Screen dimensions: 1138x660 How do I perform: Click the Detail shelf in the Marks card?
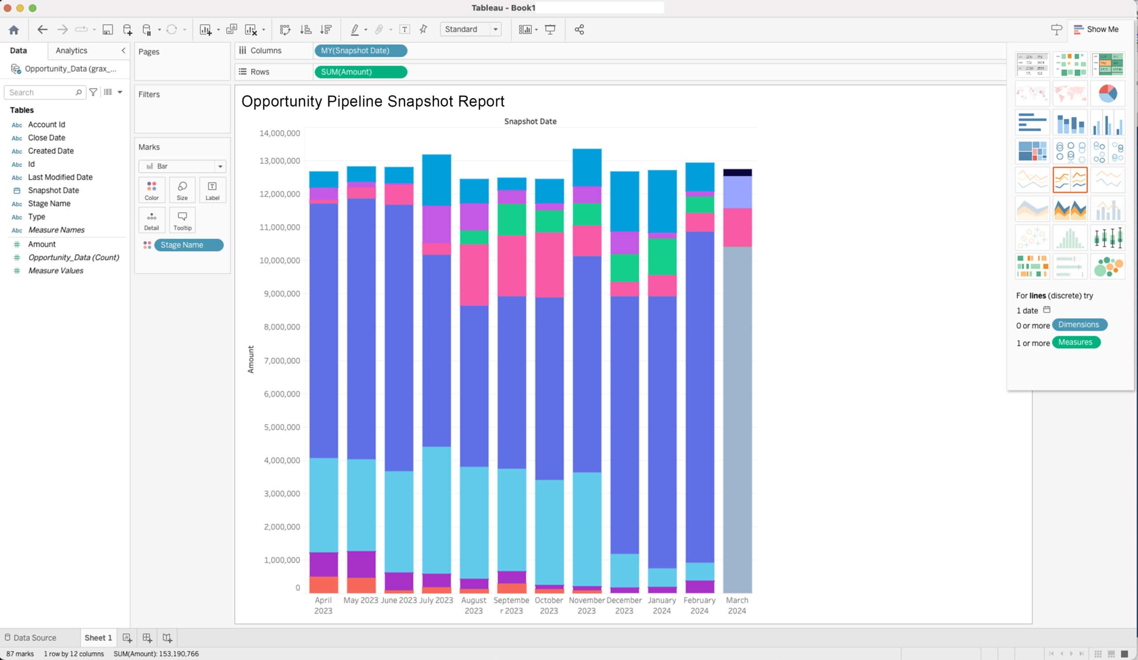[x=151, y=220]
